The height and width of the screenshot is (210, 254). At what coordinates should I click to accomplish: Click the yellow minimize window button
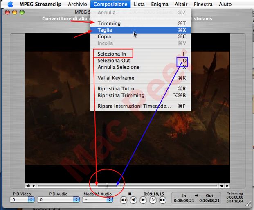click(15, 12)
